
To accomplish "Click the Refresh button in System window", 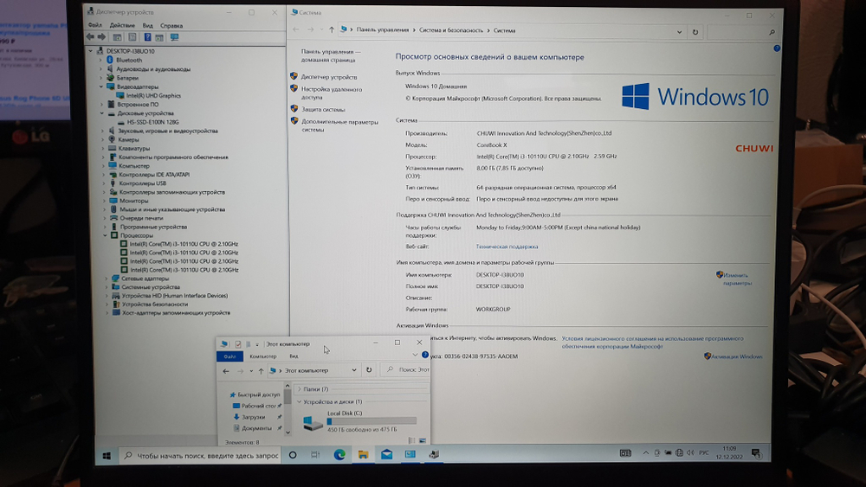I will click(695, 32).
